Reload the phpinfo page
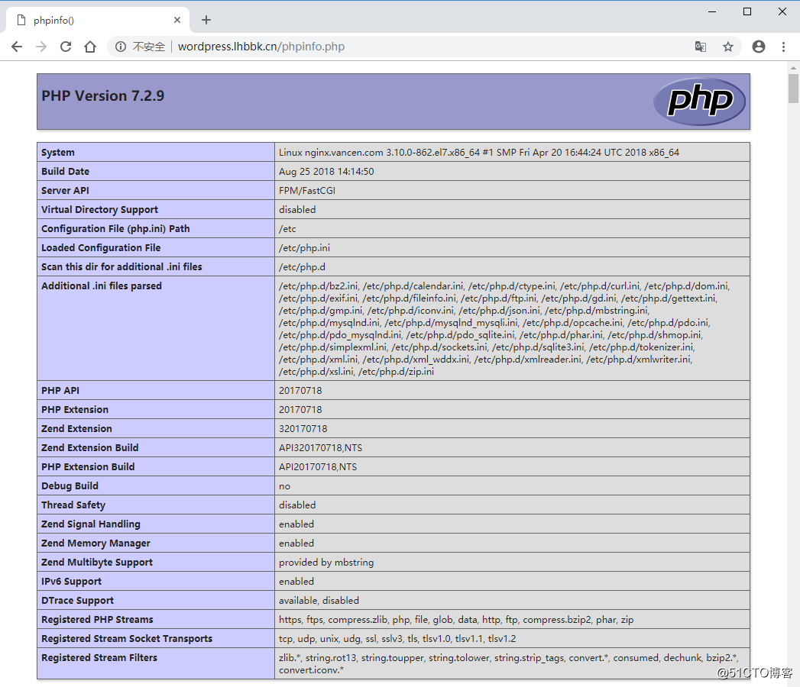800x687 pixels. point(66,47)
